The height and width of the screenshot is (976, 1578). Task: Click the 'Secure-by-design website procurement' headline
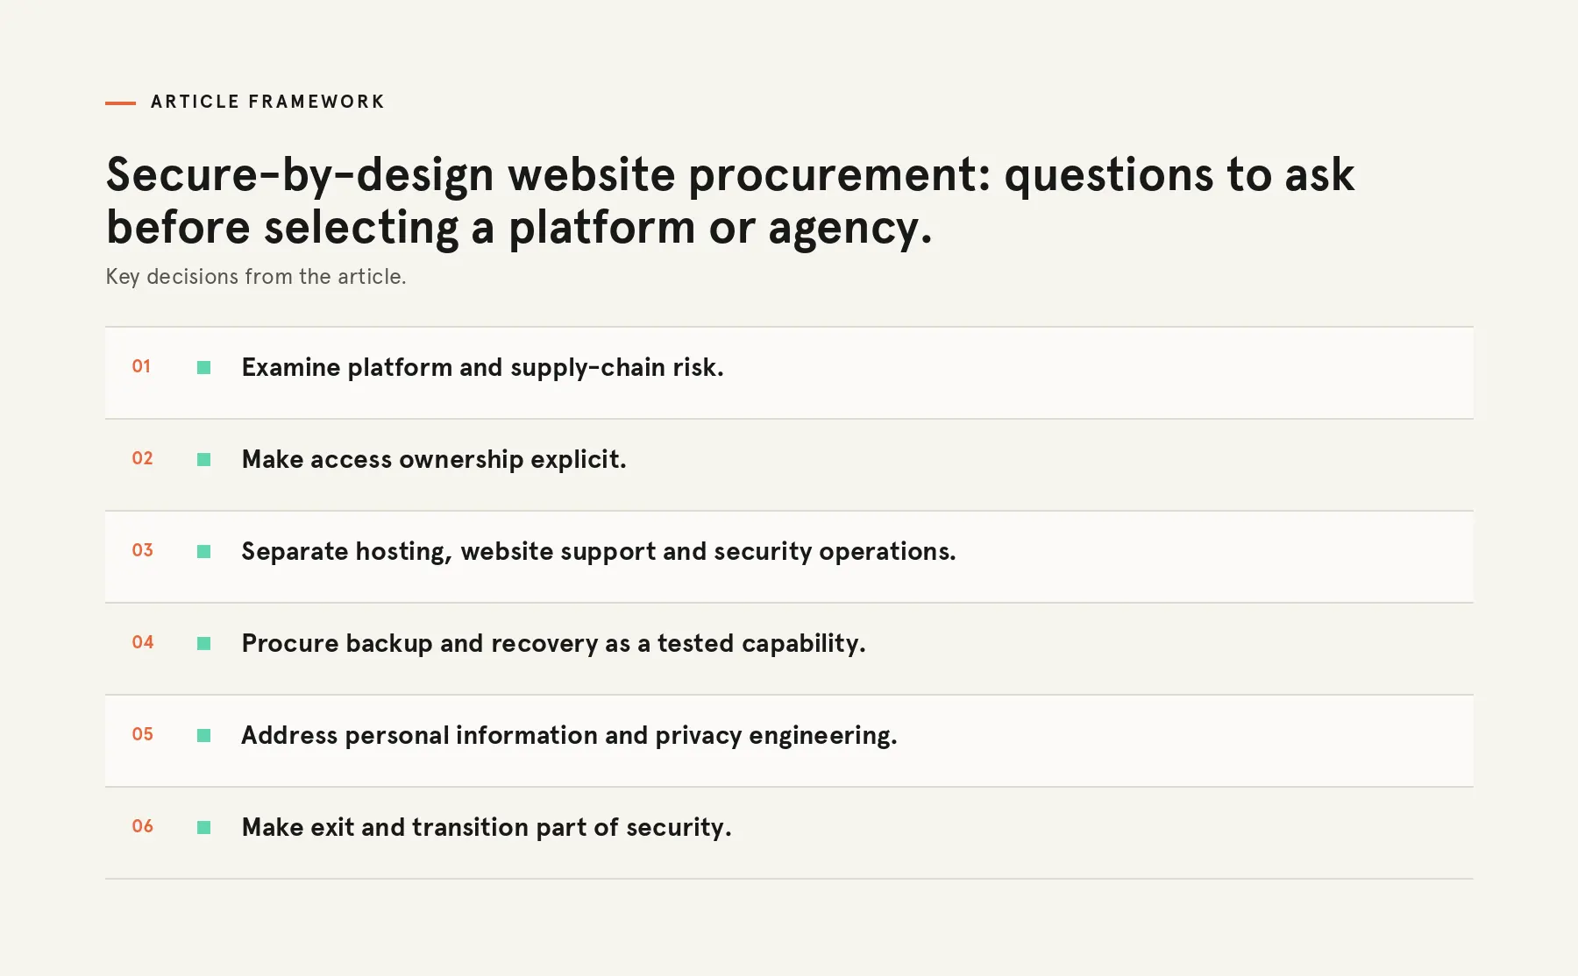[730, 202]
